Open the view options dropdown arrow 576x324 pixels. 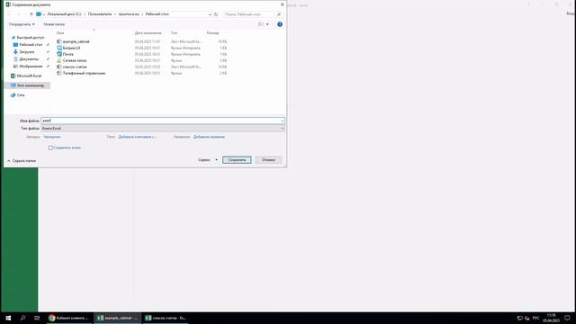[267, 24]
